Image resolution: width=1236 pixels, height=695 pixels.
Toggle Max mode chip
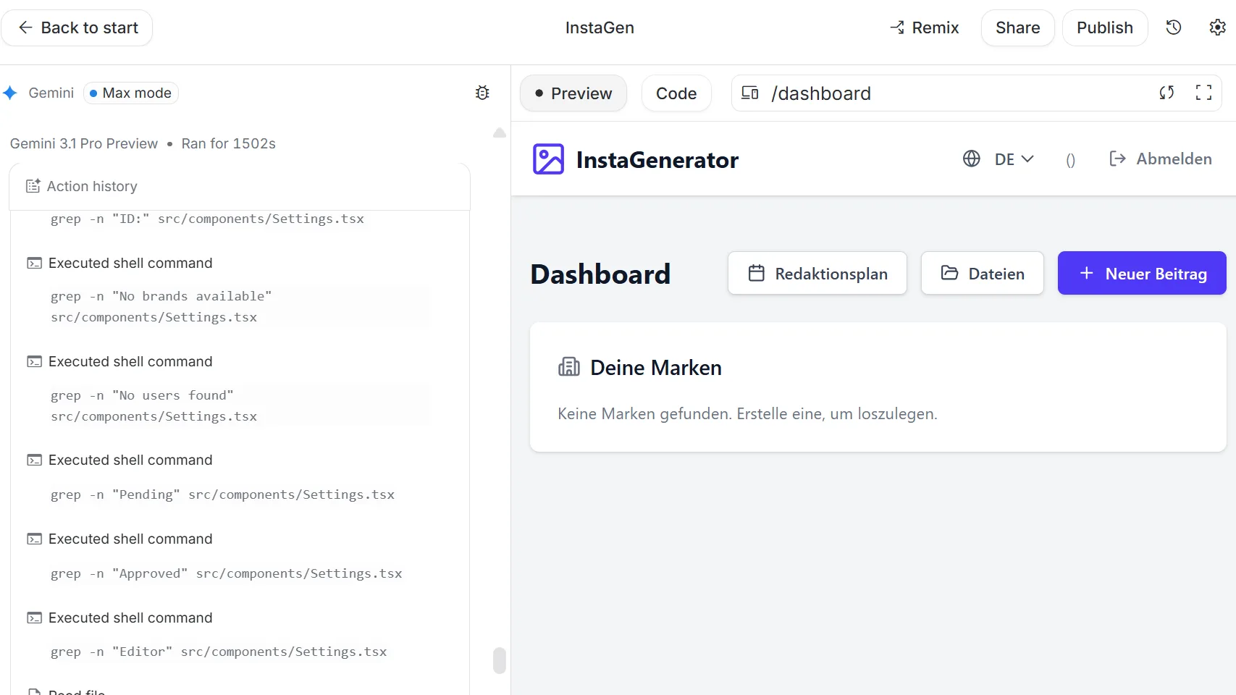click(131, 93)
